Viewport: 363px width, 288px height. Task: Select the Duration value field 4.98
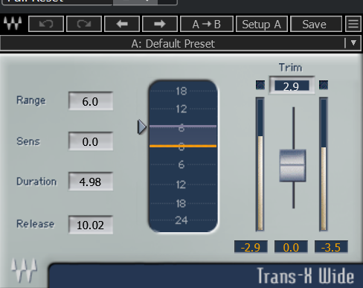click(x=91, y=182)
